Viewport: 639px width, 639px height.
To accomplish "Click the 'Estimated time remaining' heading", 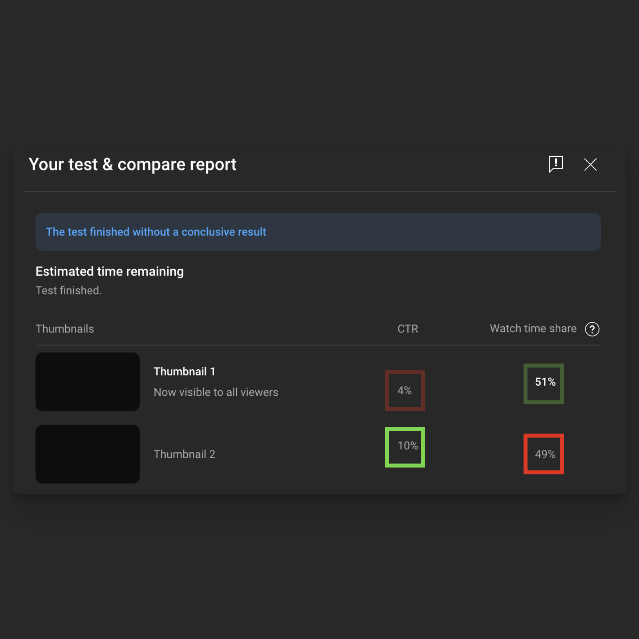I will [x=110, y=271].
